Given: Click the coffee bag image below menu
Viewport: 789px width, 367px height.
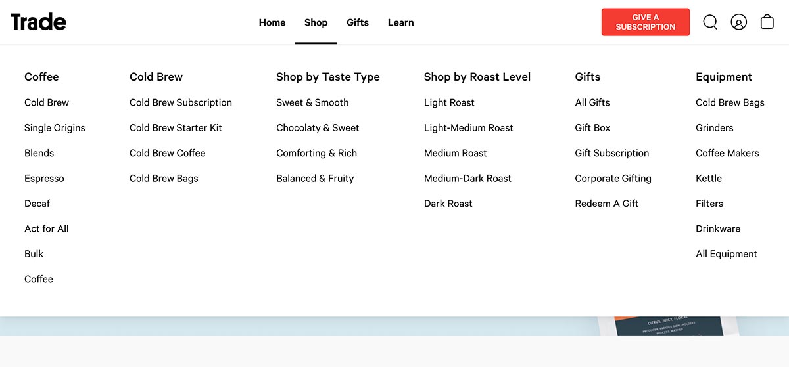Looking at the screenshot, I should 667,326.
